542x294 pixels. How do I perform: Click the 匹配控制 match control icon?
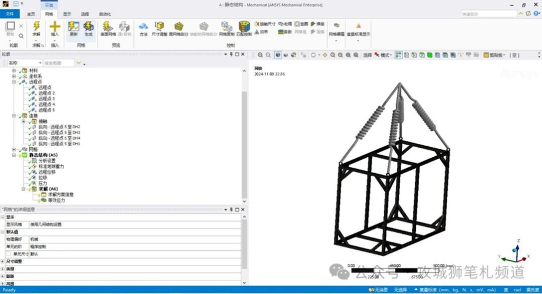coord(244,28)
